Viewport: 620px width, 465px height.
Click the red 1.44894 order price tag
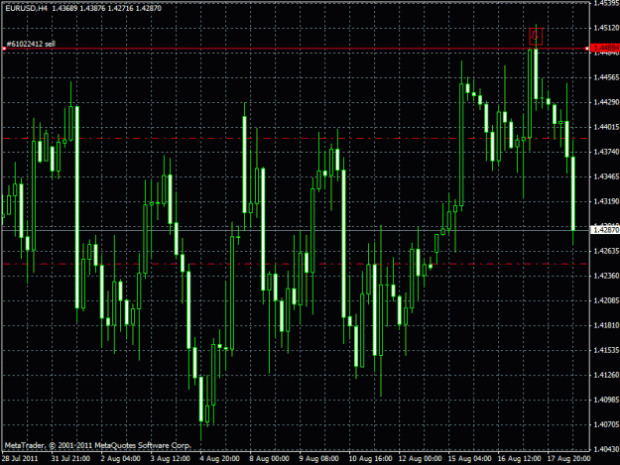[605, 49]
